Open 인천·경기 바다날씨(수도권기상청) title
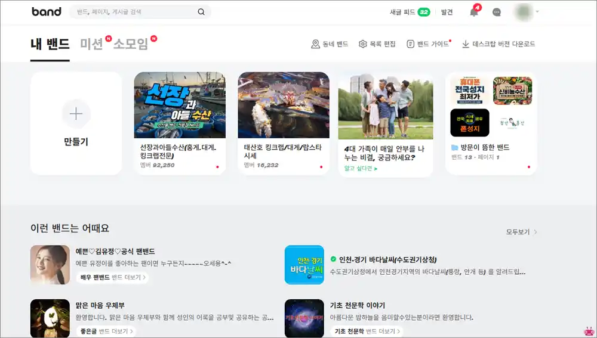 (x=387, y=260)
